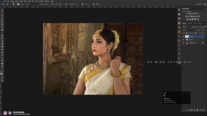Add a layer mask button

pyautogui.click(x=192, y=110)
